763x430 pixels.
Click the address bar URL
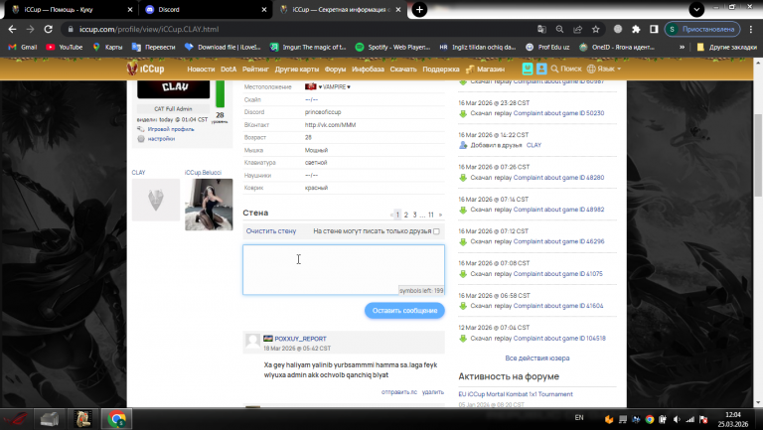pyautogui.click(x=149, y=29)
